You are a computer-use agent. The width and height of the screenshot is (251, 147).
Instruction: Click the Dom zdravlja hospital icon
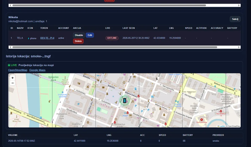pos(202,120)
